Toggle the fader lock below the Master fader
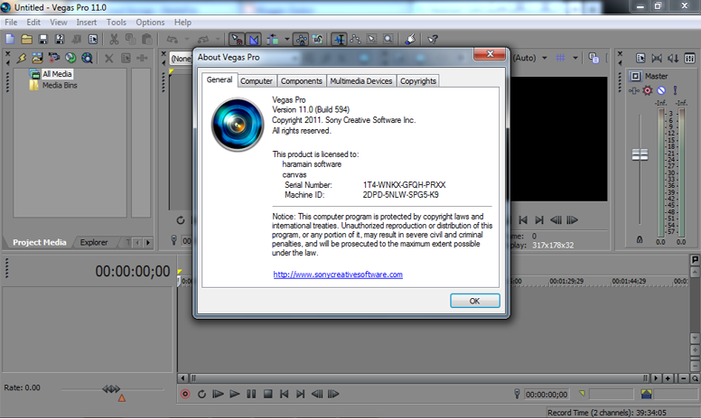 [x=640, y=239]
